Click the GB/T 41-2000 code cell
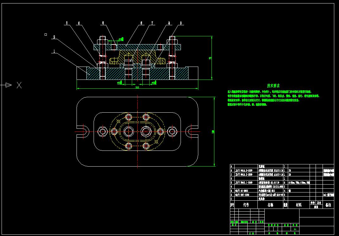339x236 pixels. coord(246,191)
